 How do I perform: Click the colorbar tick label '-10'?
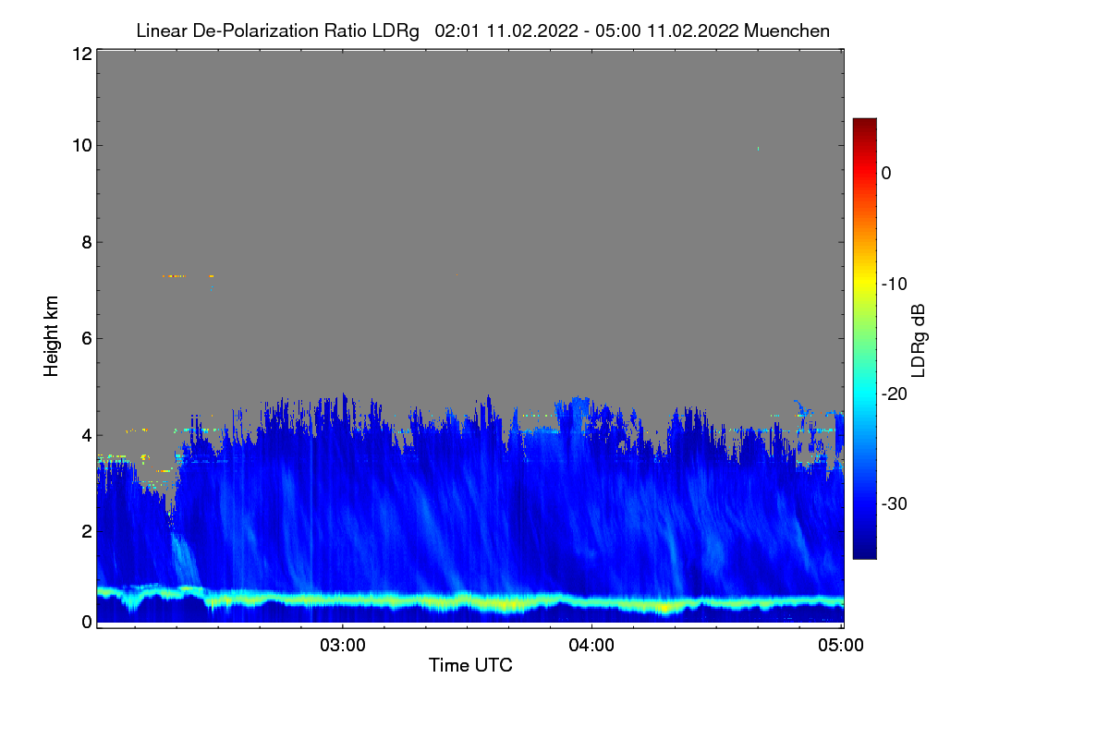coord(894,284)
